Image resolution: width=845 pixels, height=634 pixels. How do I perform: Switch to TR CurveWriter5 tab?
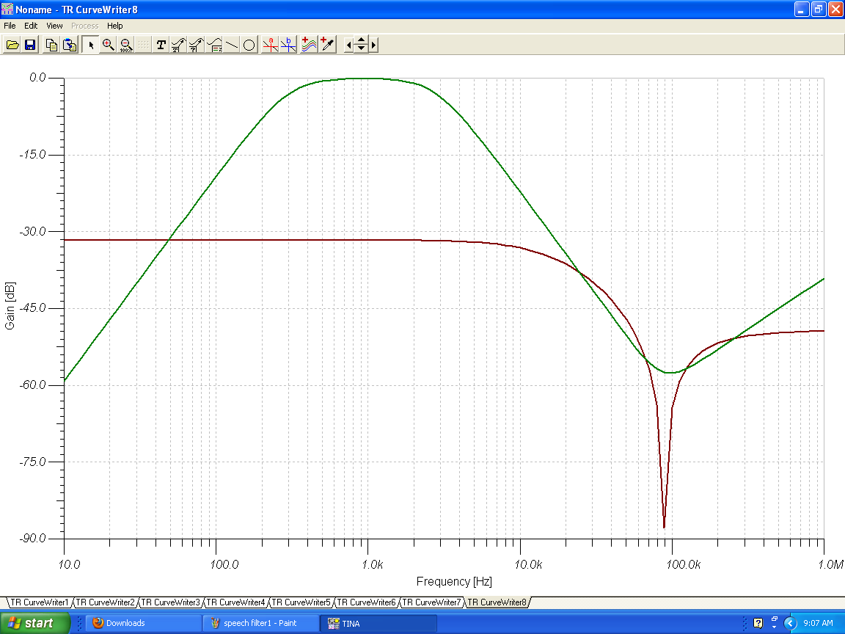click(x=301, y=602)
